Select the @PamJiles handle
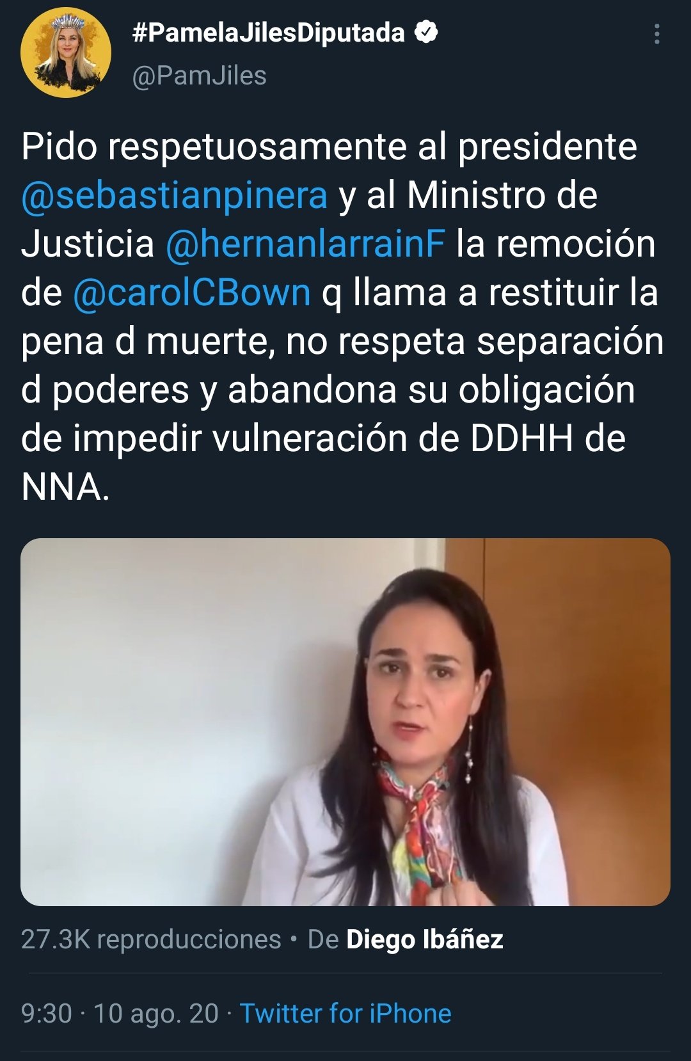691x1061 pixels. pyautogui.click(x=199, y=76)
